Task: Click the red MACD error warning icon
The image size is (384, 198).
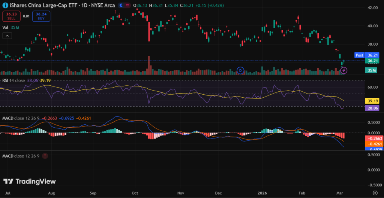Action: (45, 156)
